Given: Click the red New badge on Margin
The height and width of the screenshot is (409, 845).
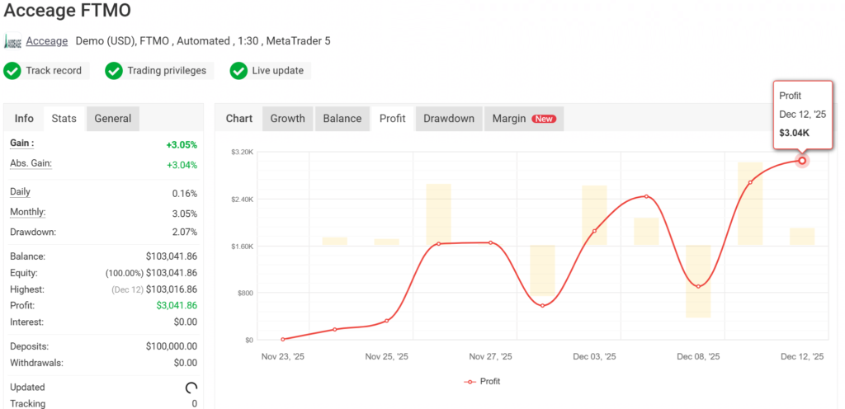Looking at the screenshot, I should click(544, 119).
